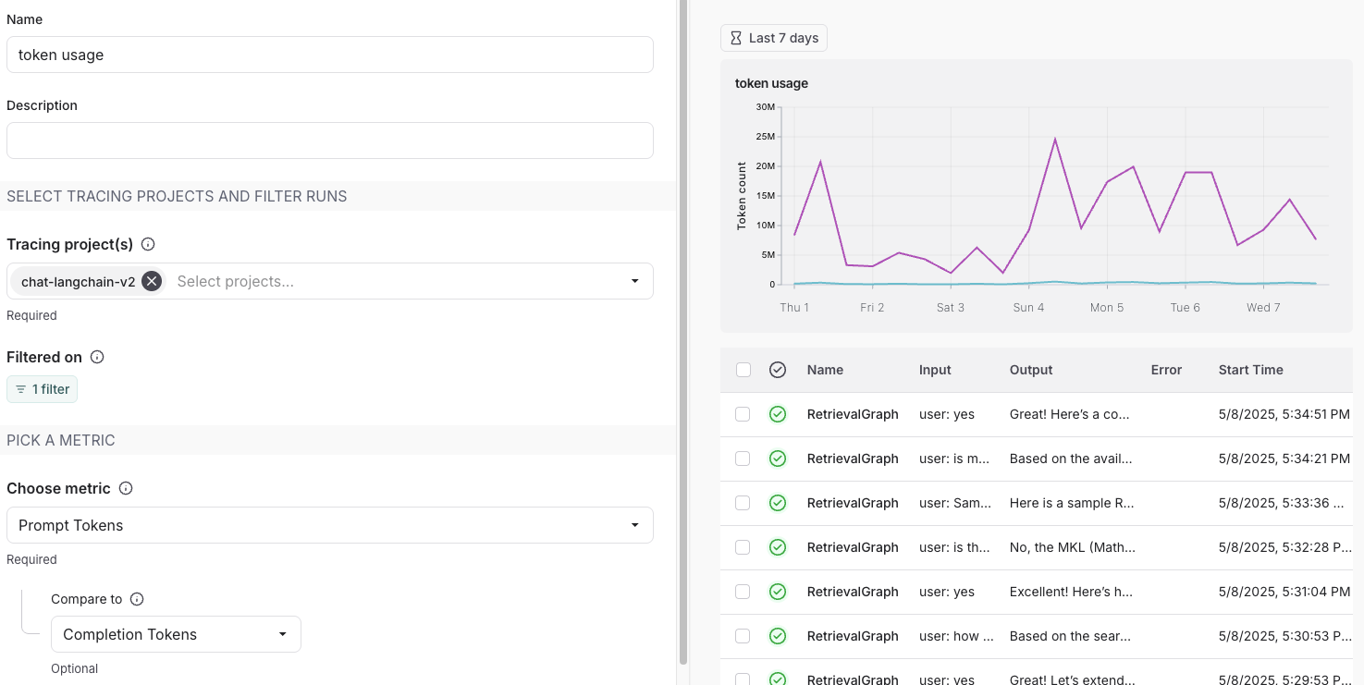Click the filter icon beside 1 filter
Viewport: 1364px width, 685px height.
[x=20, y=389]
